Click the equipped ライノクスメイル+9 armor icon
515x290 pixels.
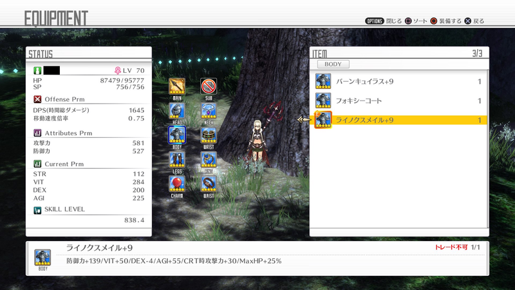[323, 120]
